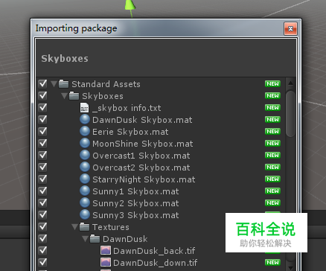Uncheck the DawnDusk folder checkbox
The image size is (326, 271).
click(42, 238)
